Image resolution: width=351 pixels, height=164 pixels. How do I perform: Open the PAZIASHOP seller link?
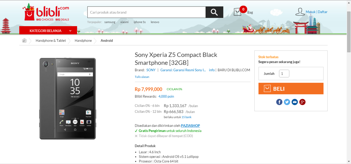click(190, 126)
